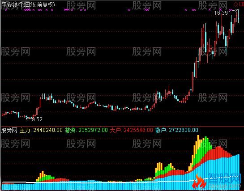Click the 16.39 high price label
This screenshot has height=191, width=244.
(221, 13)
